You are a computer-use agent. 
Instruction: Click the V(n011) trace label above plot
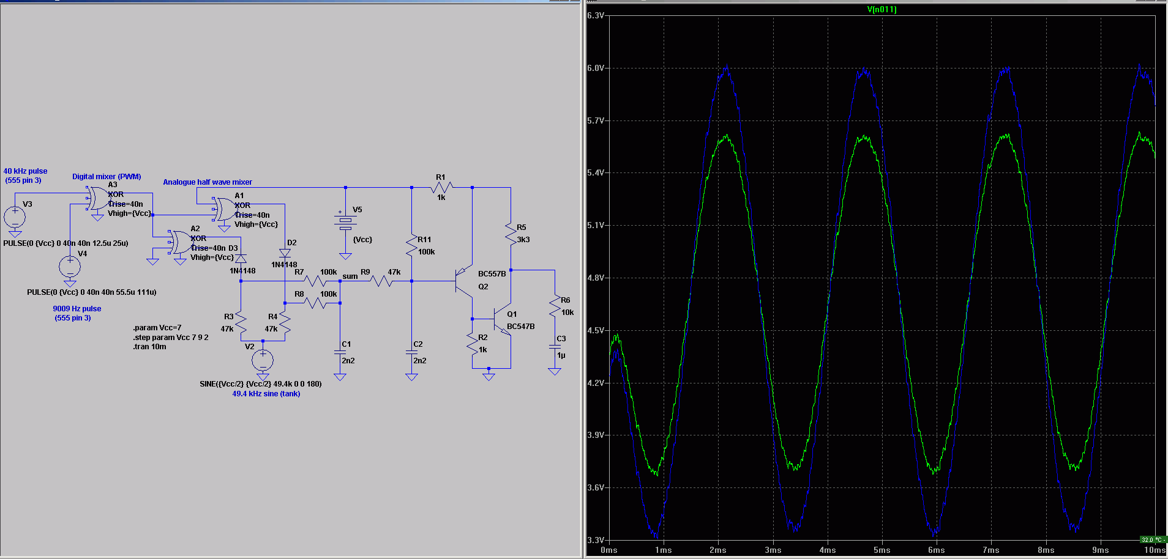(882, 9)
